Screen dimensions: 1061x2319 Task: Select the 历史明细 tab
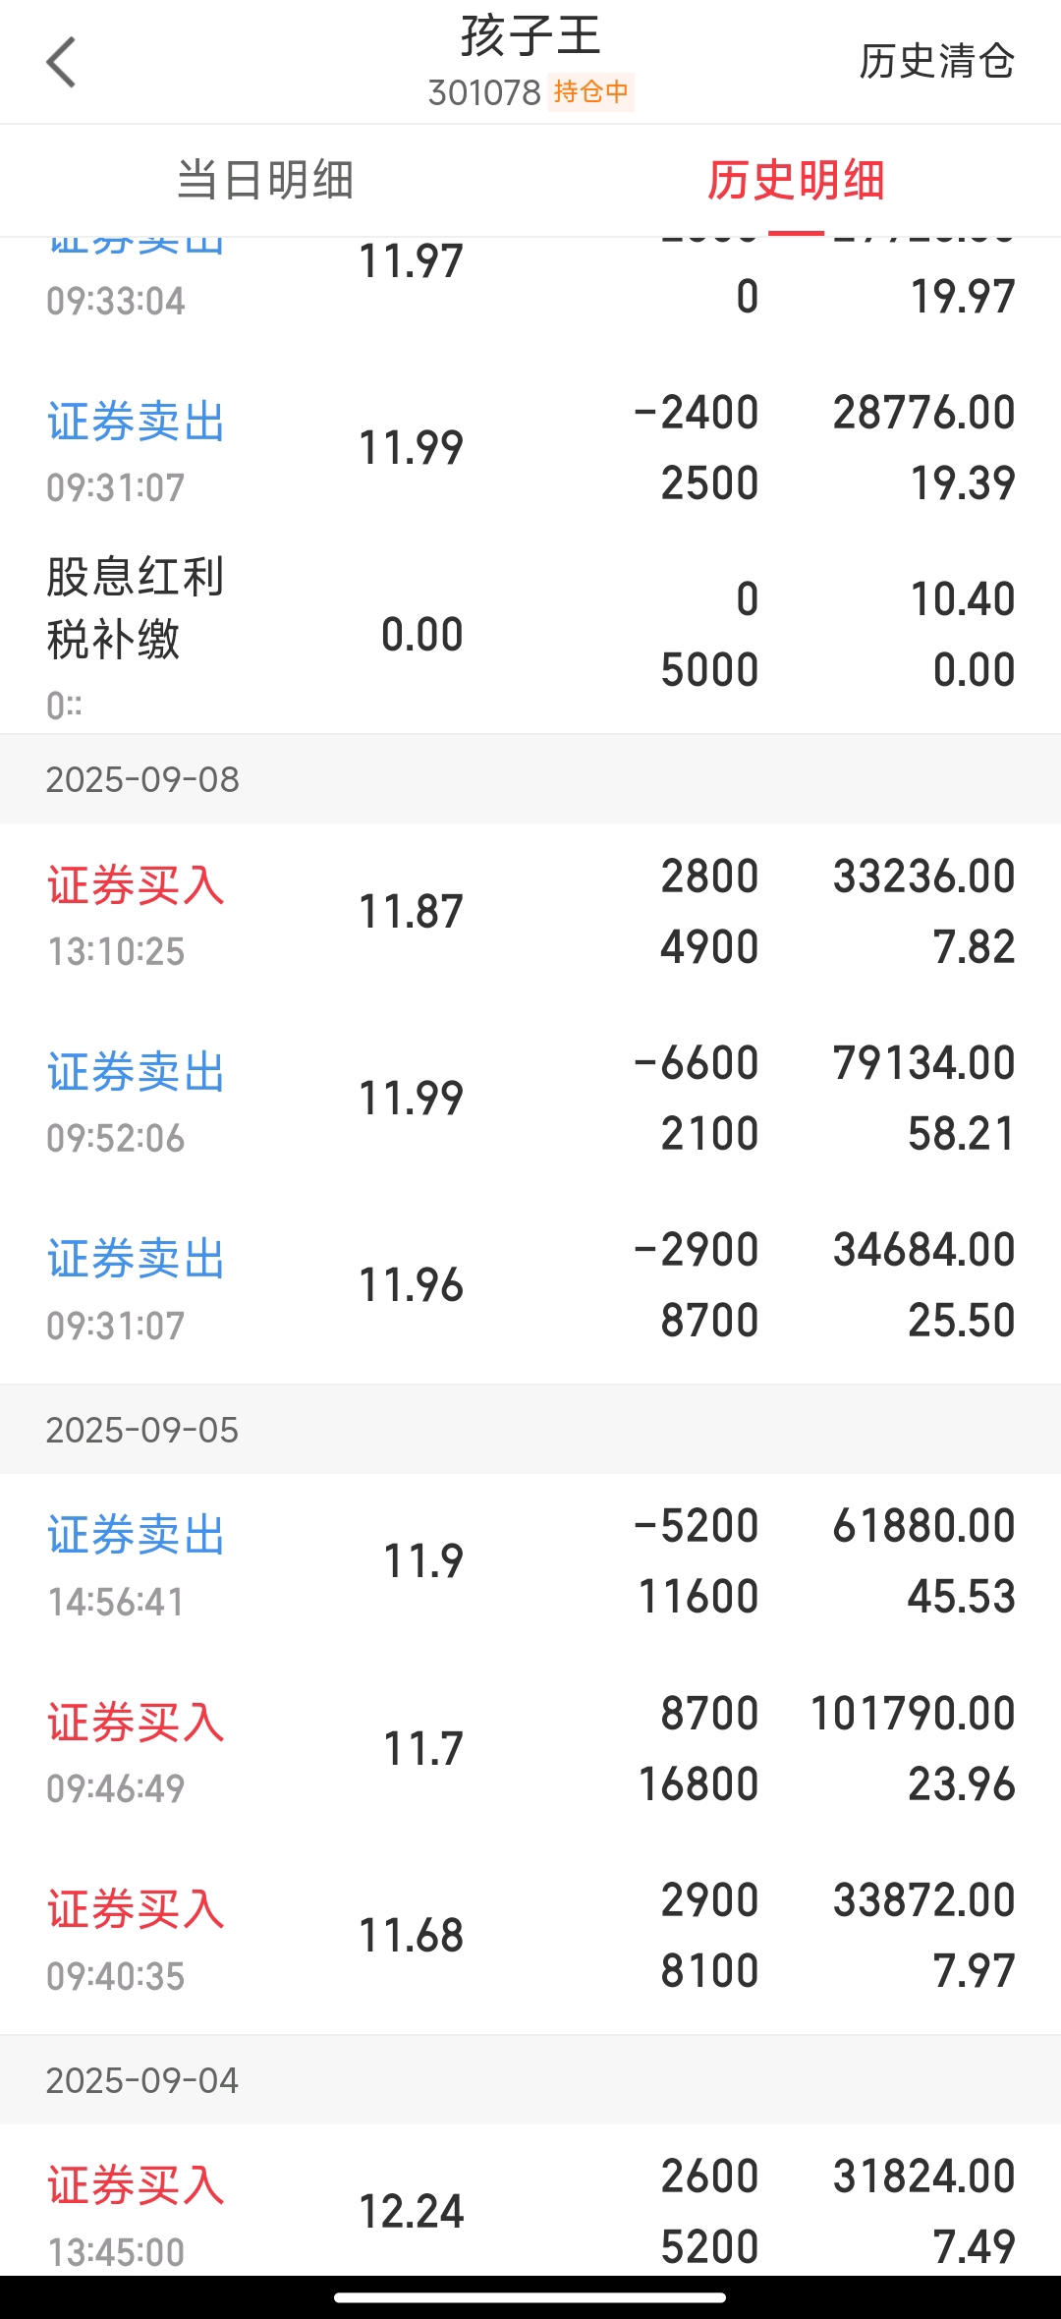(796, 181)
